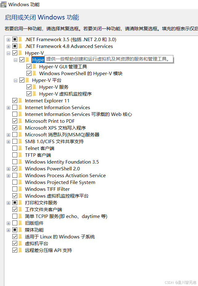Click folder icon beside TFTP 客户端
Viewport: 198px width, 286px height.
point(20,155)
